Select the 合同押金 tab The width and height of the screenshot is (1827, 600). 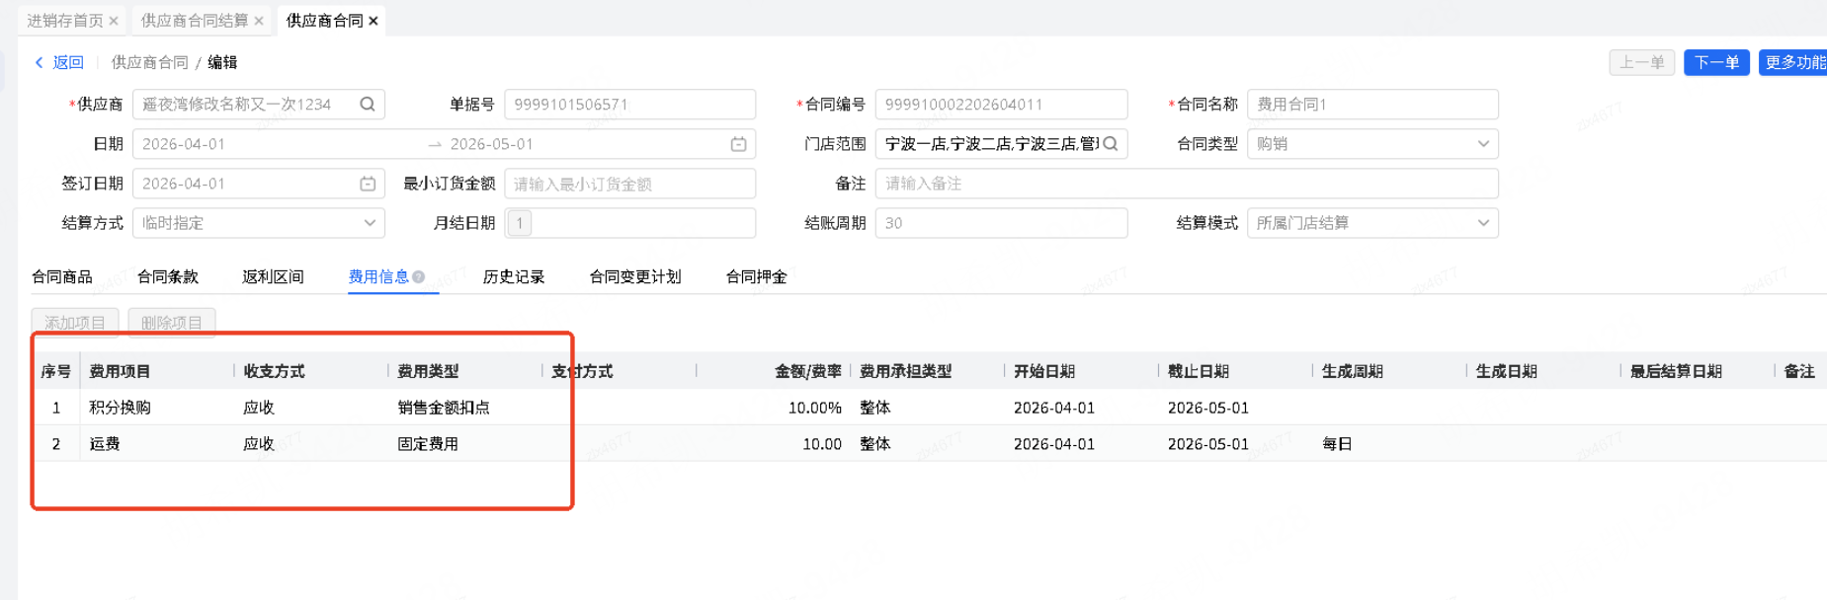pyautogui.click(x=756, y=277)
